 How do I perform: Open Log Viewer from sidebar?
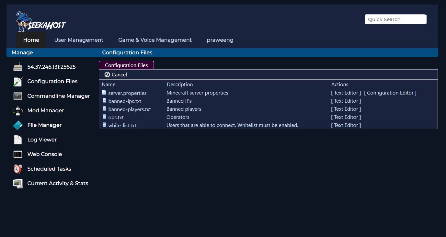pos(42,140)
